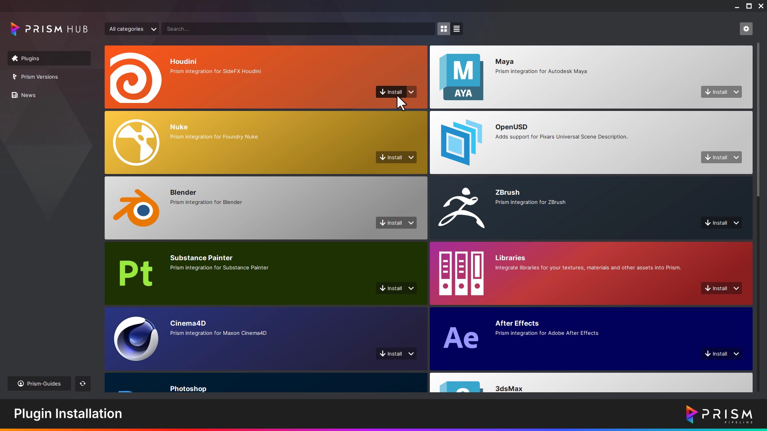Image resolution: width=767 pixels, height=431 pixels.
Task: Expand Libraries install options arrow
Action: (x=737, y=288)
